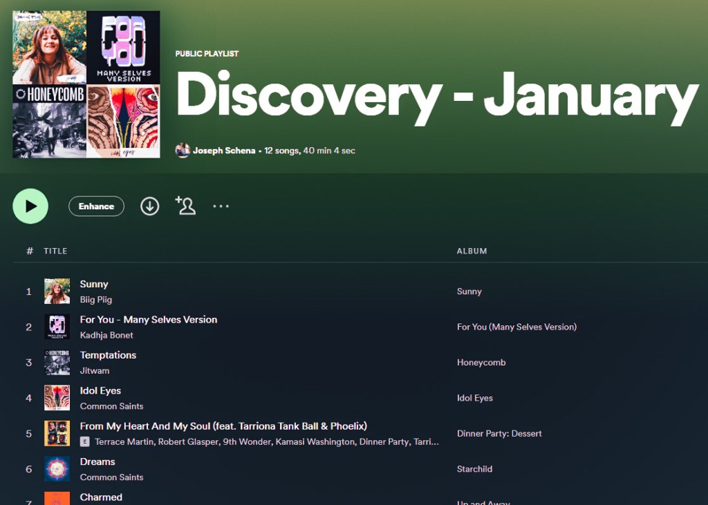Enable playlist download via the download arrow
Screen dimensions: 708x505
pos(149,206)
